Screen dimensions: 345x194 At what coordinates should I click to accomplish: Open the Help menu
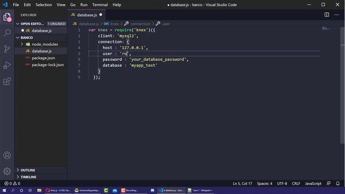[117, 5]
